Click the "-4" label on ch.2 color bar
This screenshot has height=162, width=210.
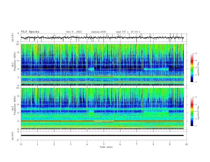point(195,104)
